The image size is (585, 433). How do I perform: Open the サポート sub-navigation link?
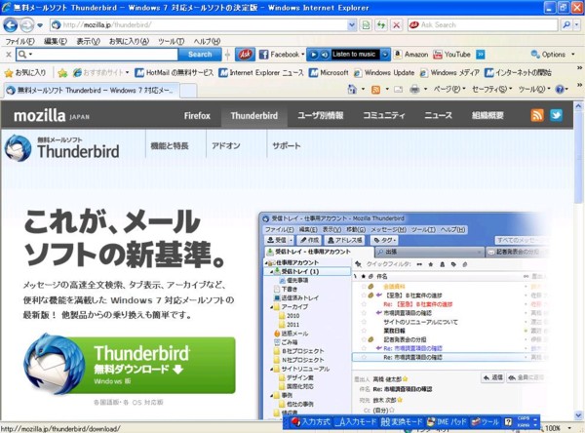[286, 146]
